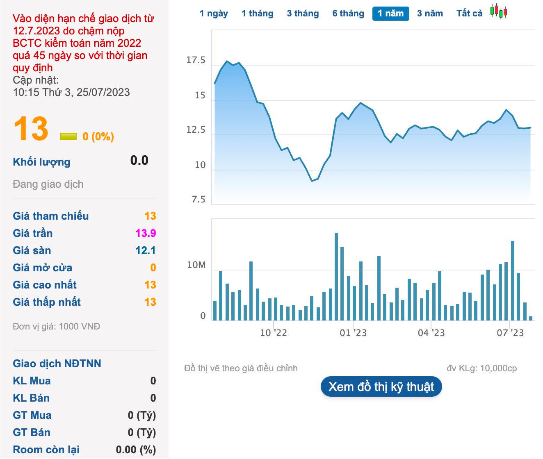Click the 'Đang giao dịch' status text
The image size is (543, 459).
tap(48, 184)
